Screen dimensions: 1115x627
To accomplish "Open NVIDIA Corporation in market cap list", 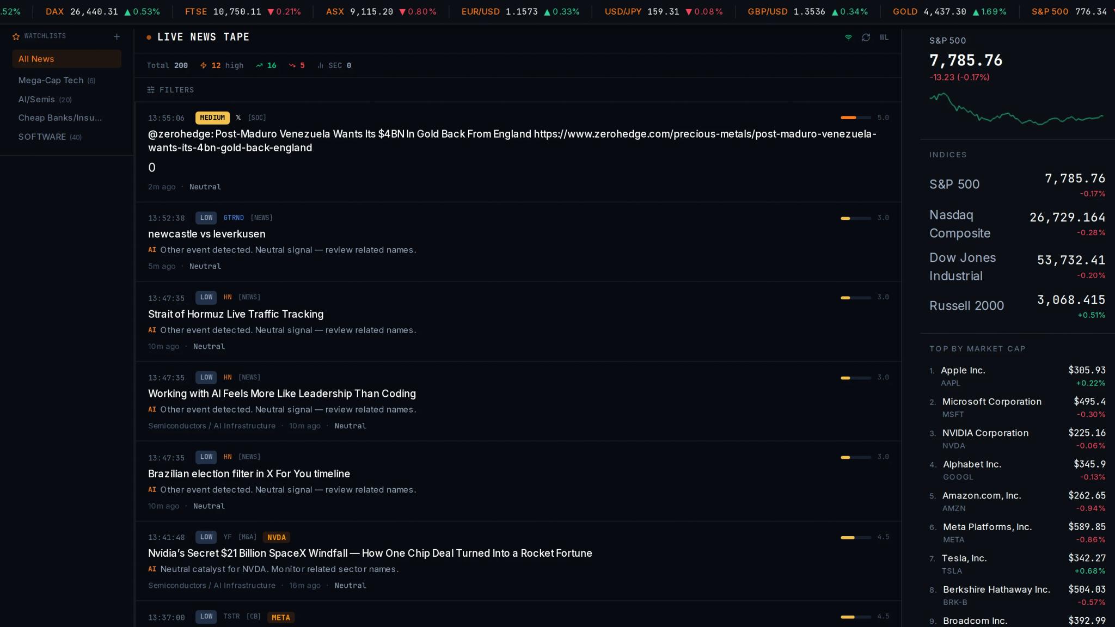I will click(1017, 439).
